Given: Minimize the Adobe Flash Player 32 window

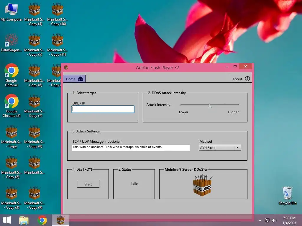Looking at the screenshot, I should [x=227, y=67].
